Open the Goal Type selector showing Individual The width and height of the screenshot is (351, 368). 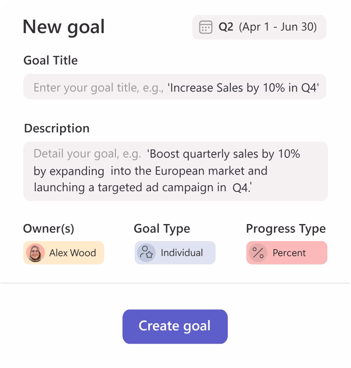pos(175,253)
